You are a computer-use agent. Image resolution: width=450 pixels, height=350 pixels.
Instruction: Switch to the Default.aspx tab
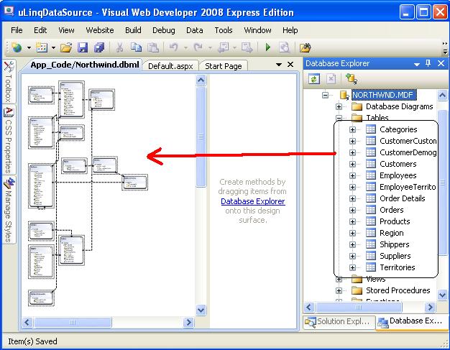170,66
